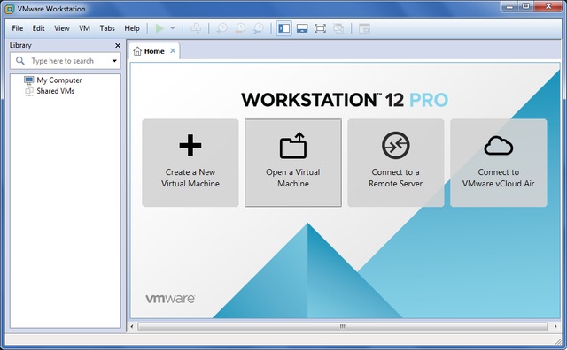Close the Home tab
The width and height of the screenshot is (567, 350).
coord(173,51)
